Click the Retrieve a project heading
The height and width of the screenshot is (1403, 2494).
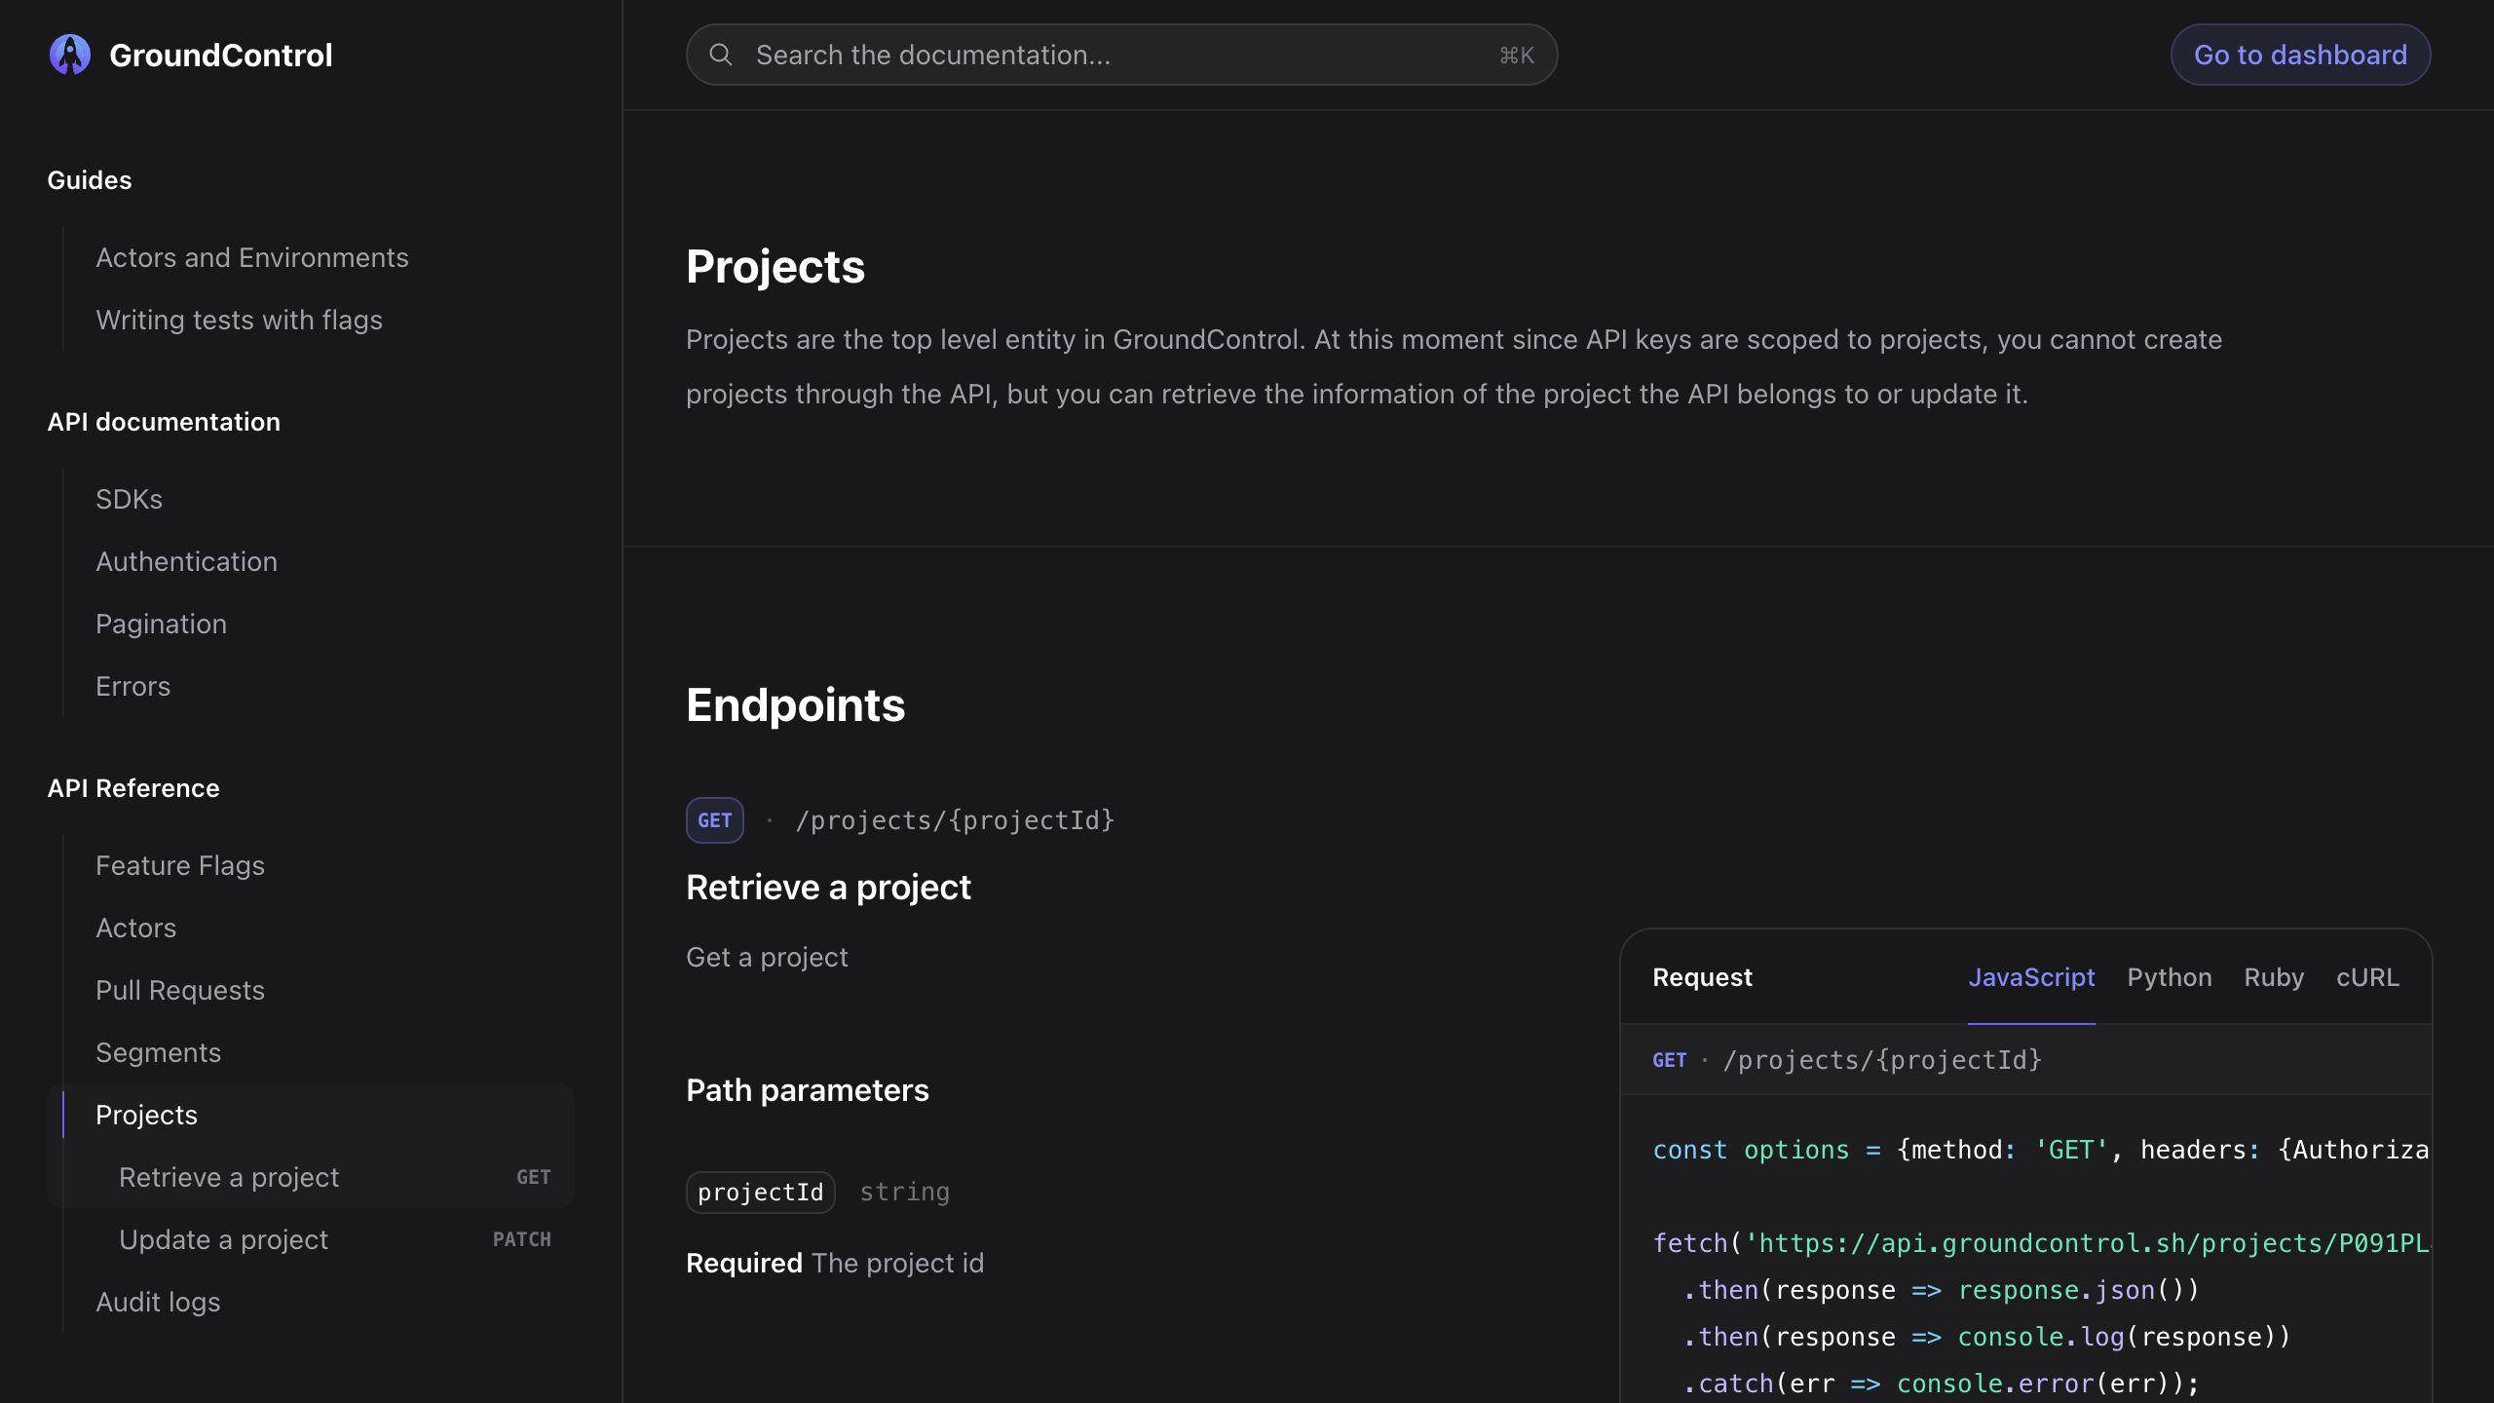click(828, 887)
